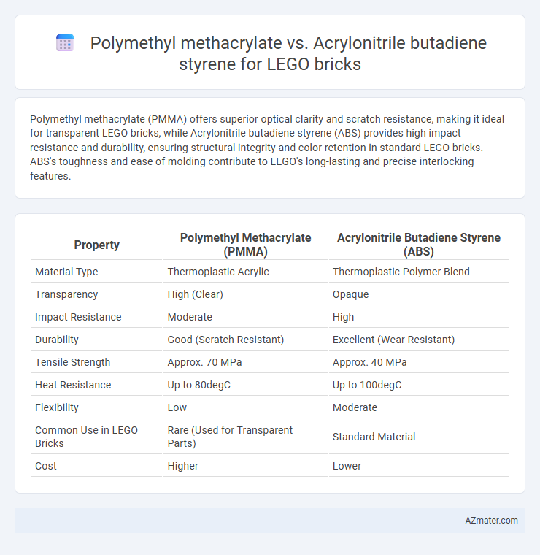Click the 'Excellent (Wear Resistant)' cell

393,340
